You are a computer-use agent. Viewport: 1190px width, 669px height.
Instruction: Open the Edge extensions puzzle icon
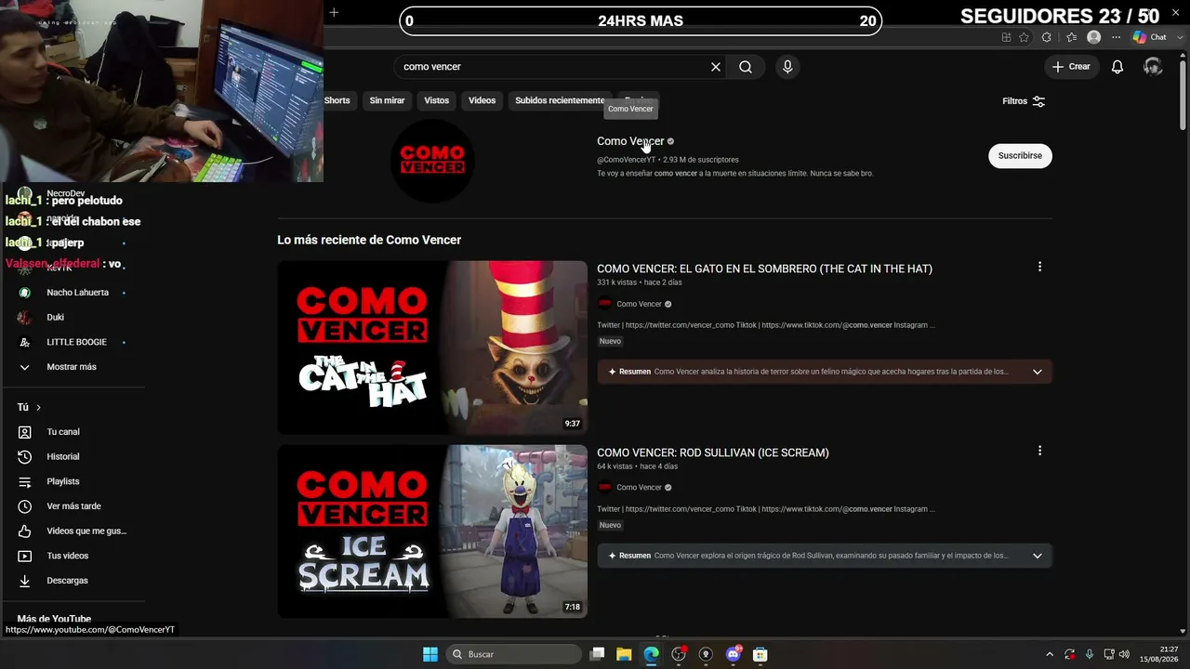1047,37
